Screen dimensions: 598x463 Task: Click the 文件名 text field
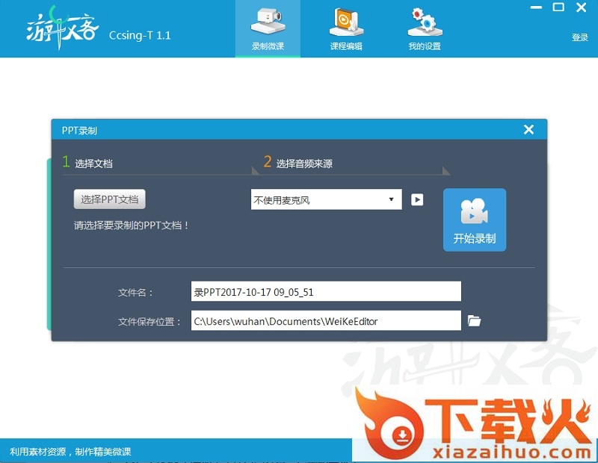pos(326,291)
